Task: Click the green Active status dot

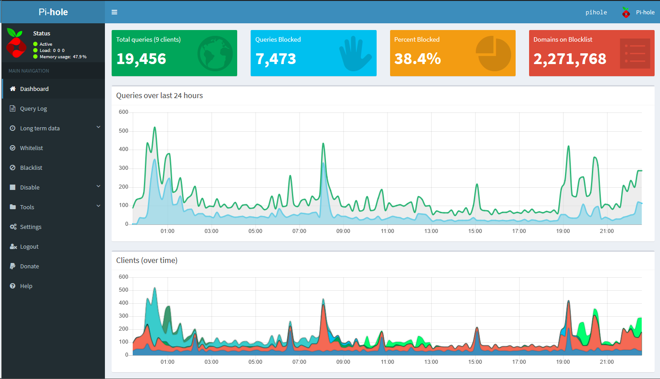Action: tap(35, 44)
